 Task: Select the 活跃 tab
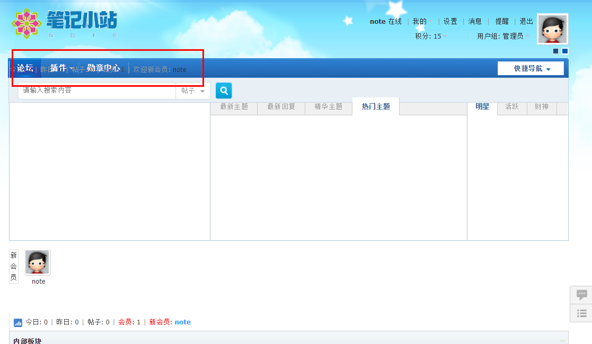tap(511, 107)
